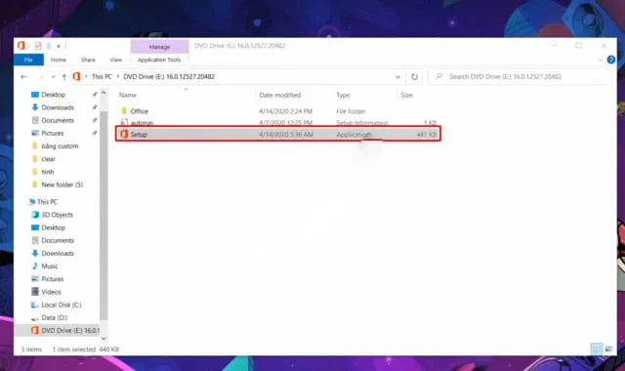Select the Application Tools tab
Screen dimensions: 625x371
click(x=159, y=60)
